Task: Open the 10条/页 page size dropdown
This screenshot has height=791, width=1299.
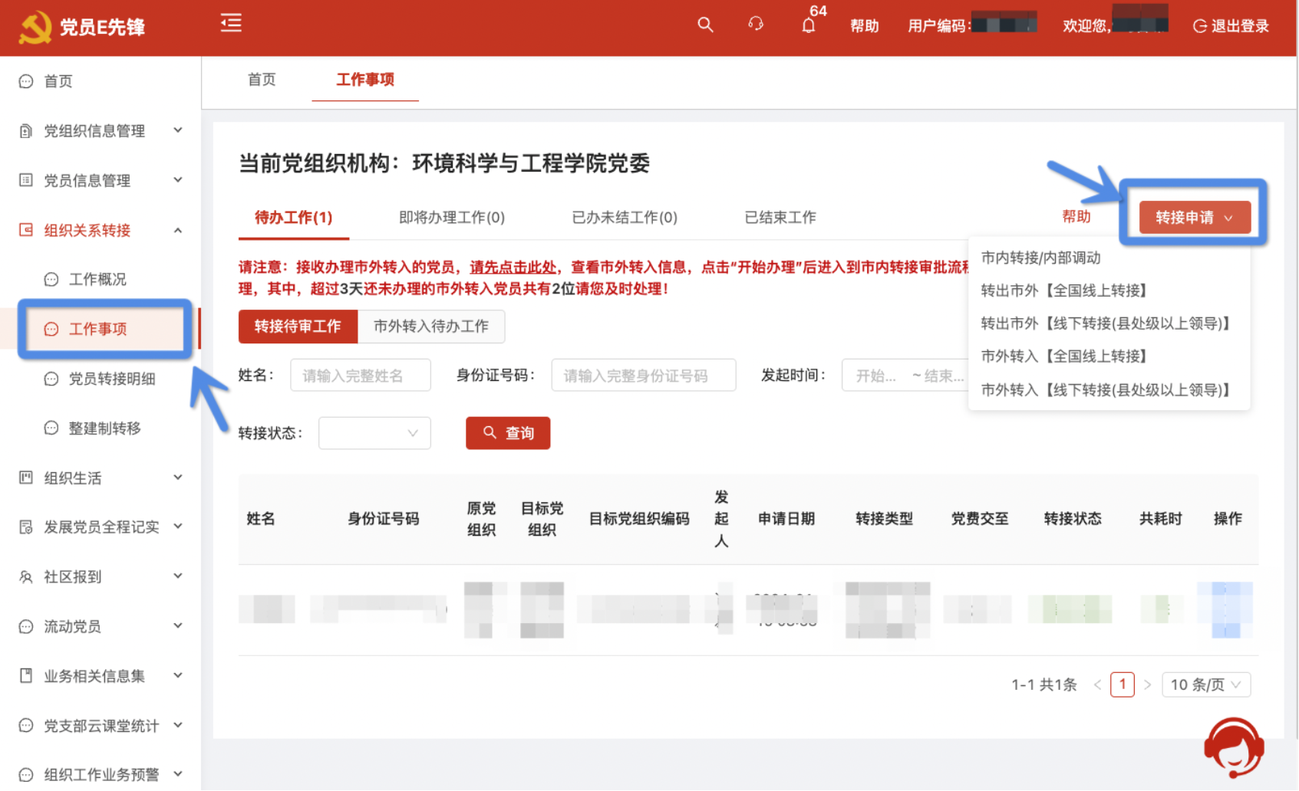Action: pos(1206,684)
